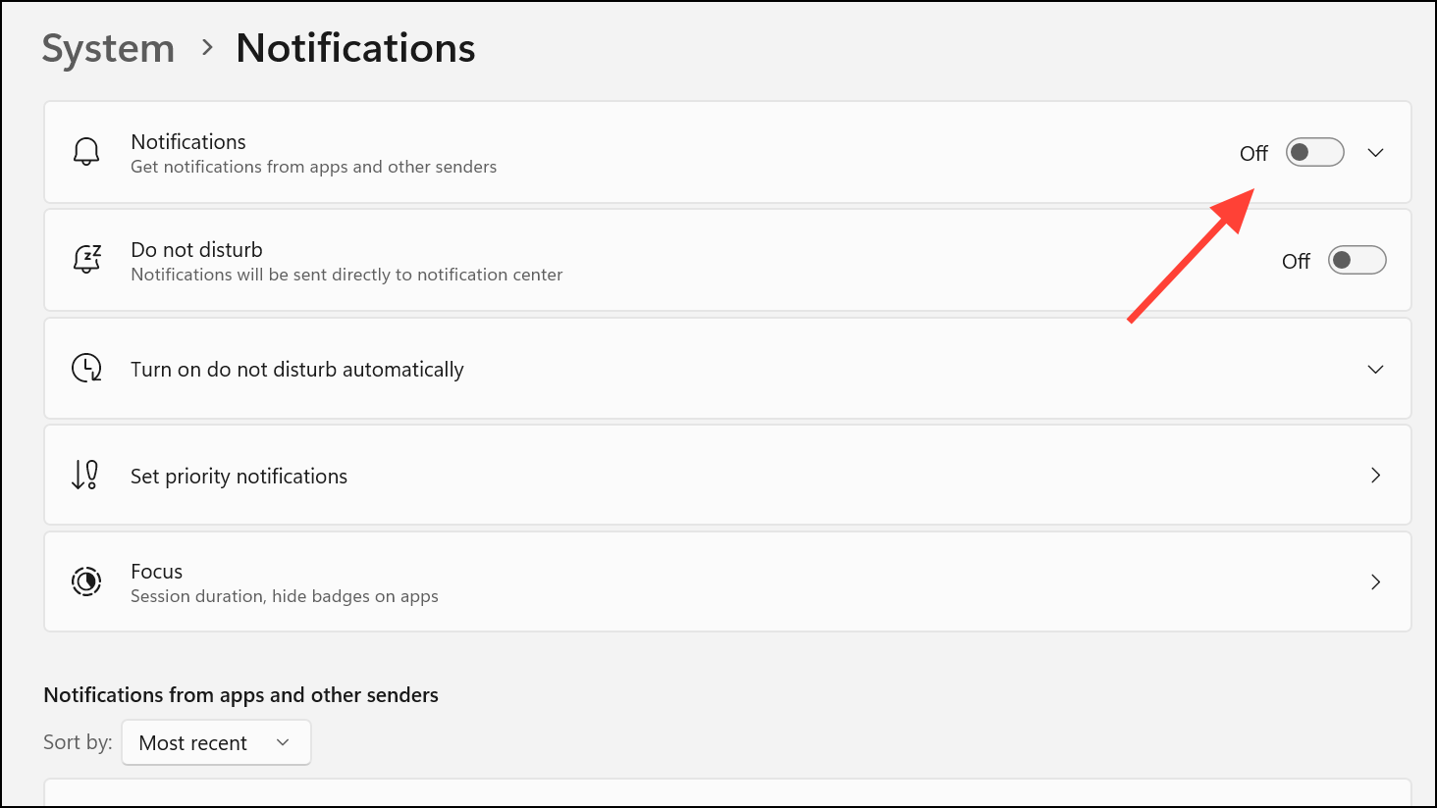Viewport: 1437px width, 808px height.
Task: Go back to System breadcrumb
Action: [108, 48]
